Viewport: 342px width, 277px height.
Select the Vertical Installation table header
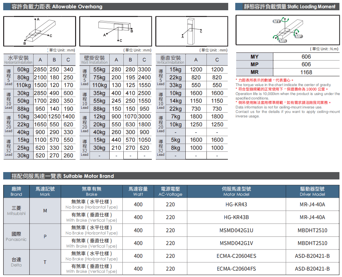pyautogui.click(x=170, y=59)
